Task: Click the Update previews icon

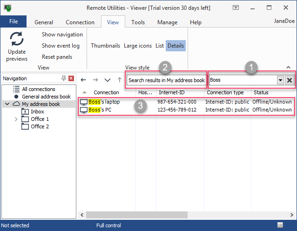Action: (x=17, y=41)
